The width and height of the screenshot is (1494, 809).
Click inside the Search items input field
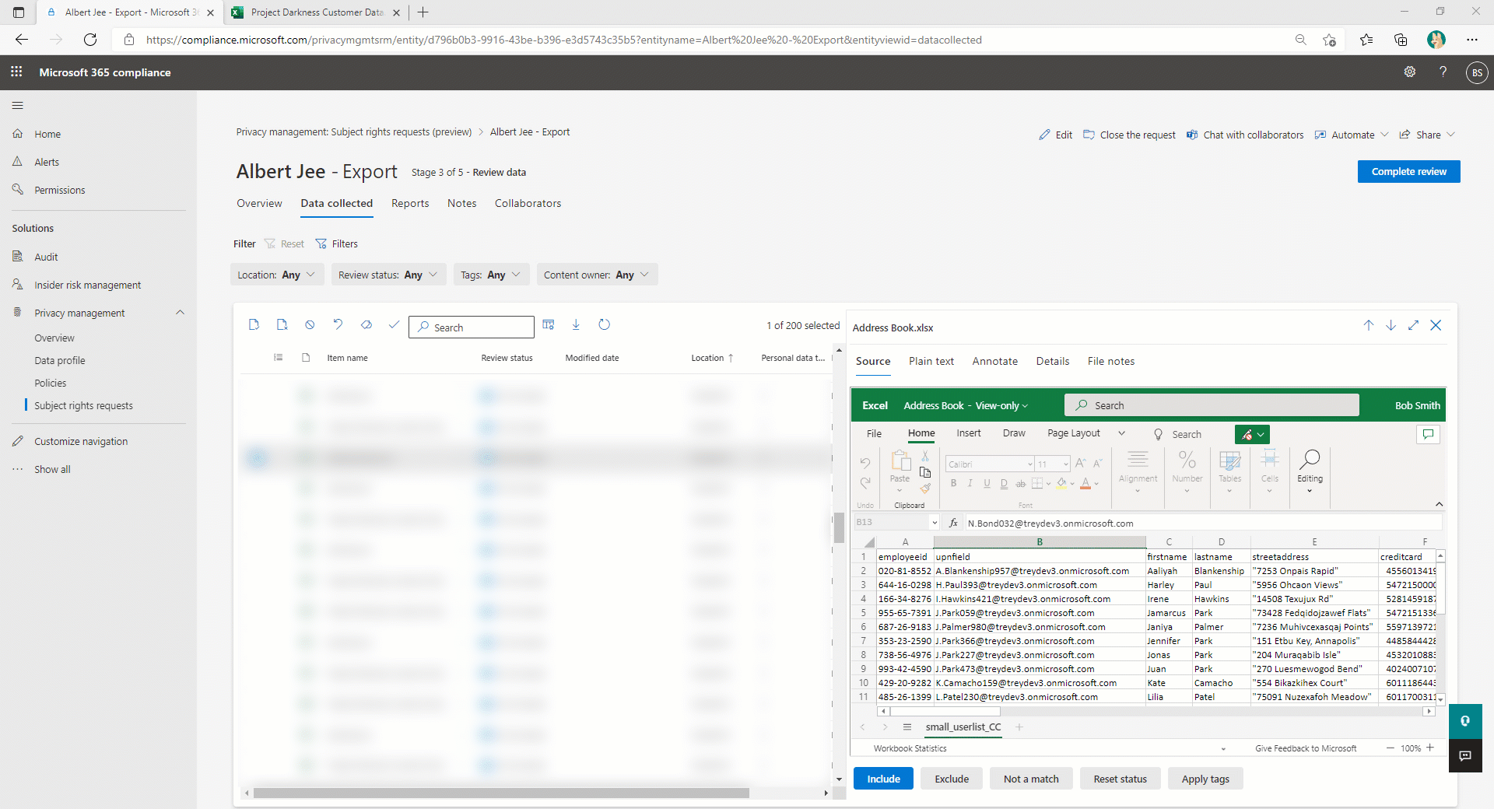coord(475,327)
